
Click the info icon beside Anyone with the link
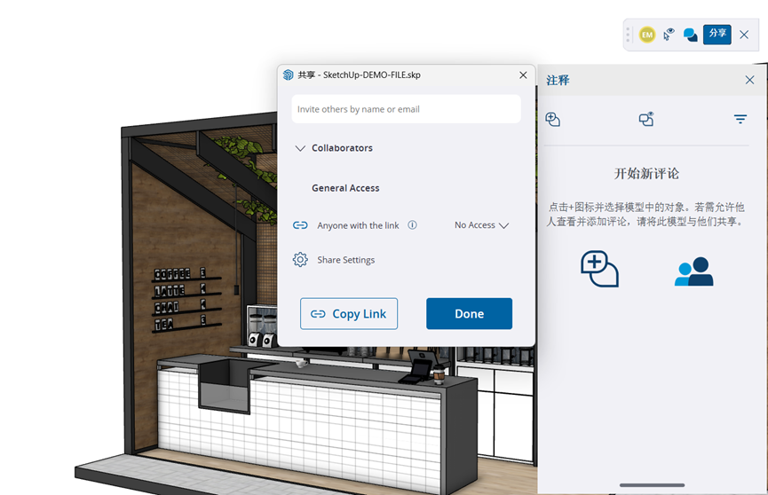[x=412, y=225]
